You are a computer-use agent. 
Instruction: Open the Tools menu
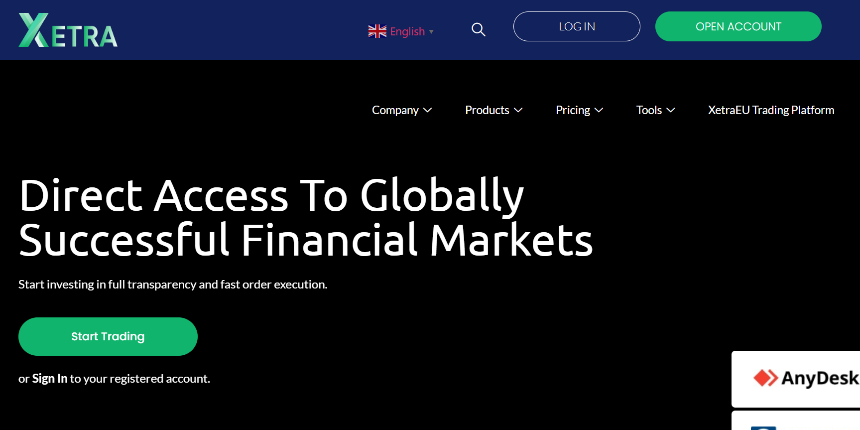click(x=649, y=110)
